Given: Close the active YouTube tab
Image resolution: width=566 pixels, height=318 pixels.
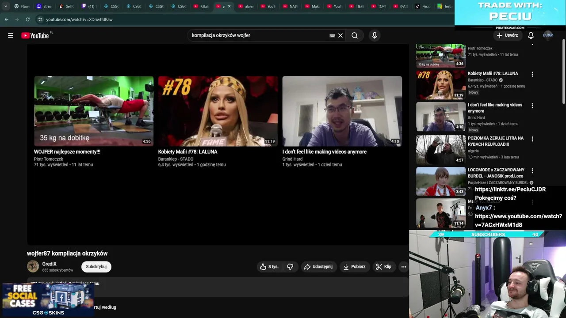Looking at the screenshot, I should (x=229, y=6).
